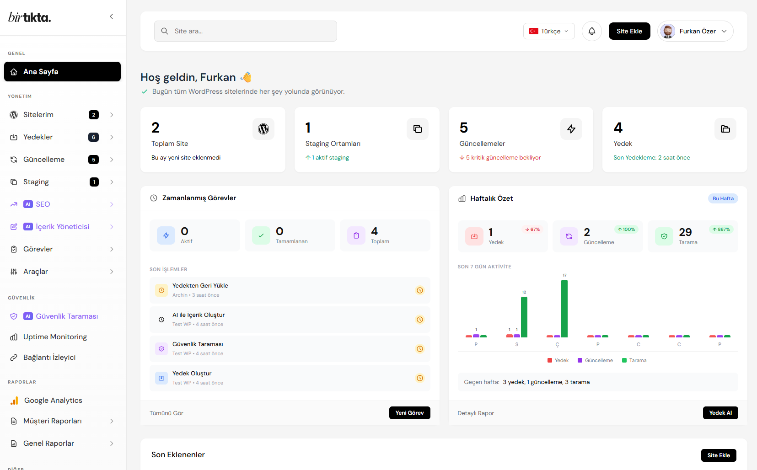Screen dimensions: 757x470
Task: Open Genel Raporlar from the sidebar
Action: (48, 443)
